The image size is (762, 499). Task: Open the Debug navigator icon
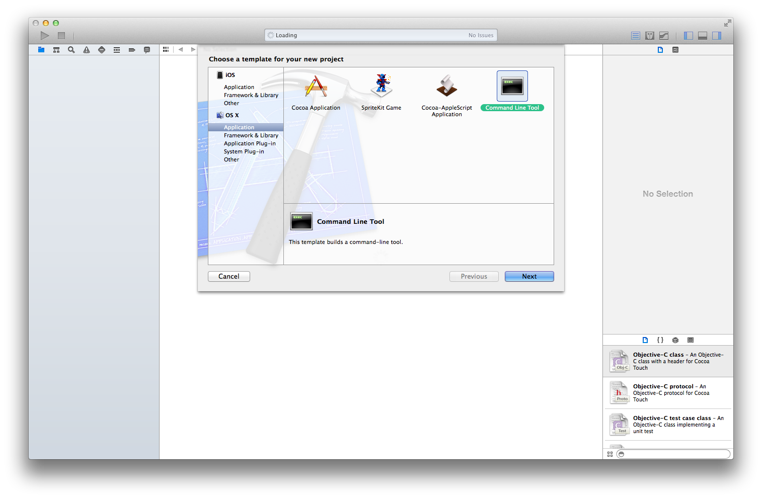click(x=117, y=50)
